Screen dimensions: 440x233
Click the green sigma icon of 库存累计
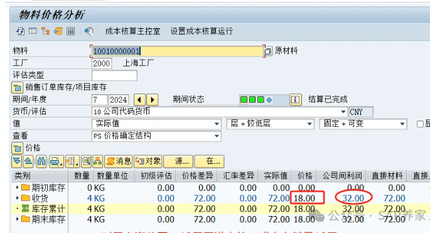(x=26, y=209)
